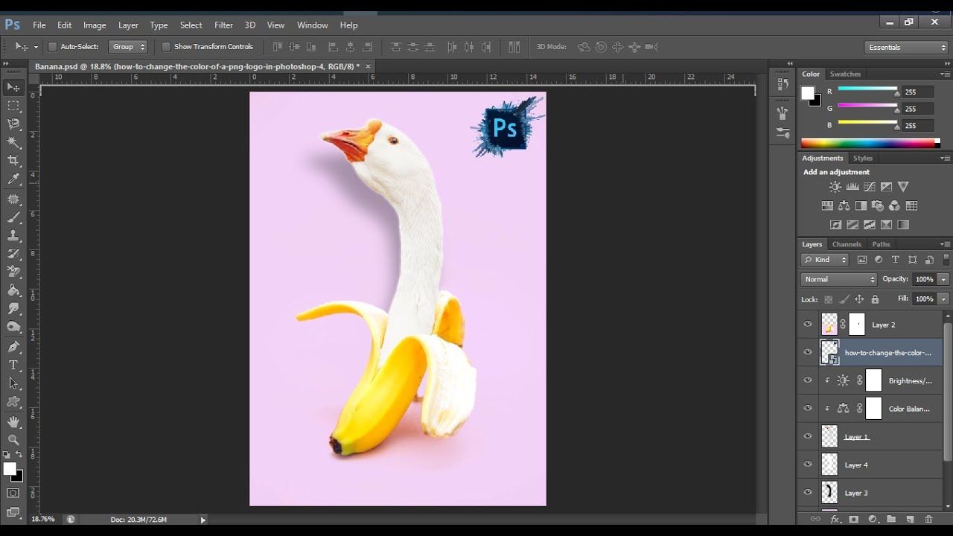Switch to the Swatches tab
The image size is (953, 536).
pos(845,74)
